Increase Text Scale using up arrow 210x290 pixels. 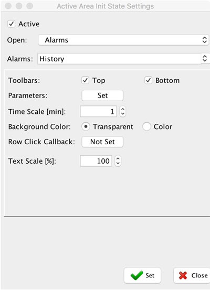point(118,158)
